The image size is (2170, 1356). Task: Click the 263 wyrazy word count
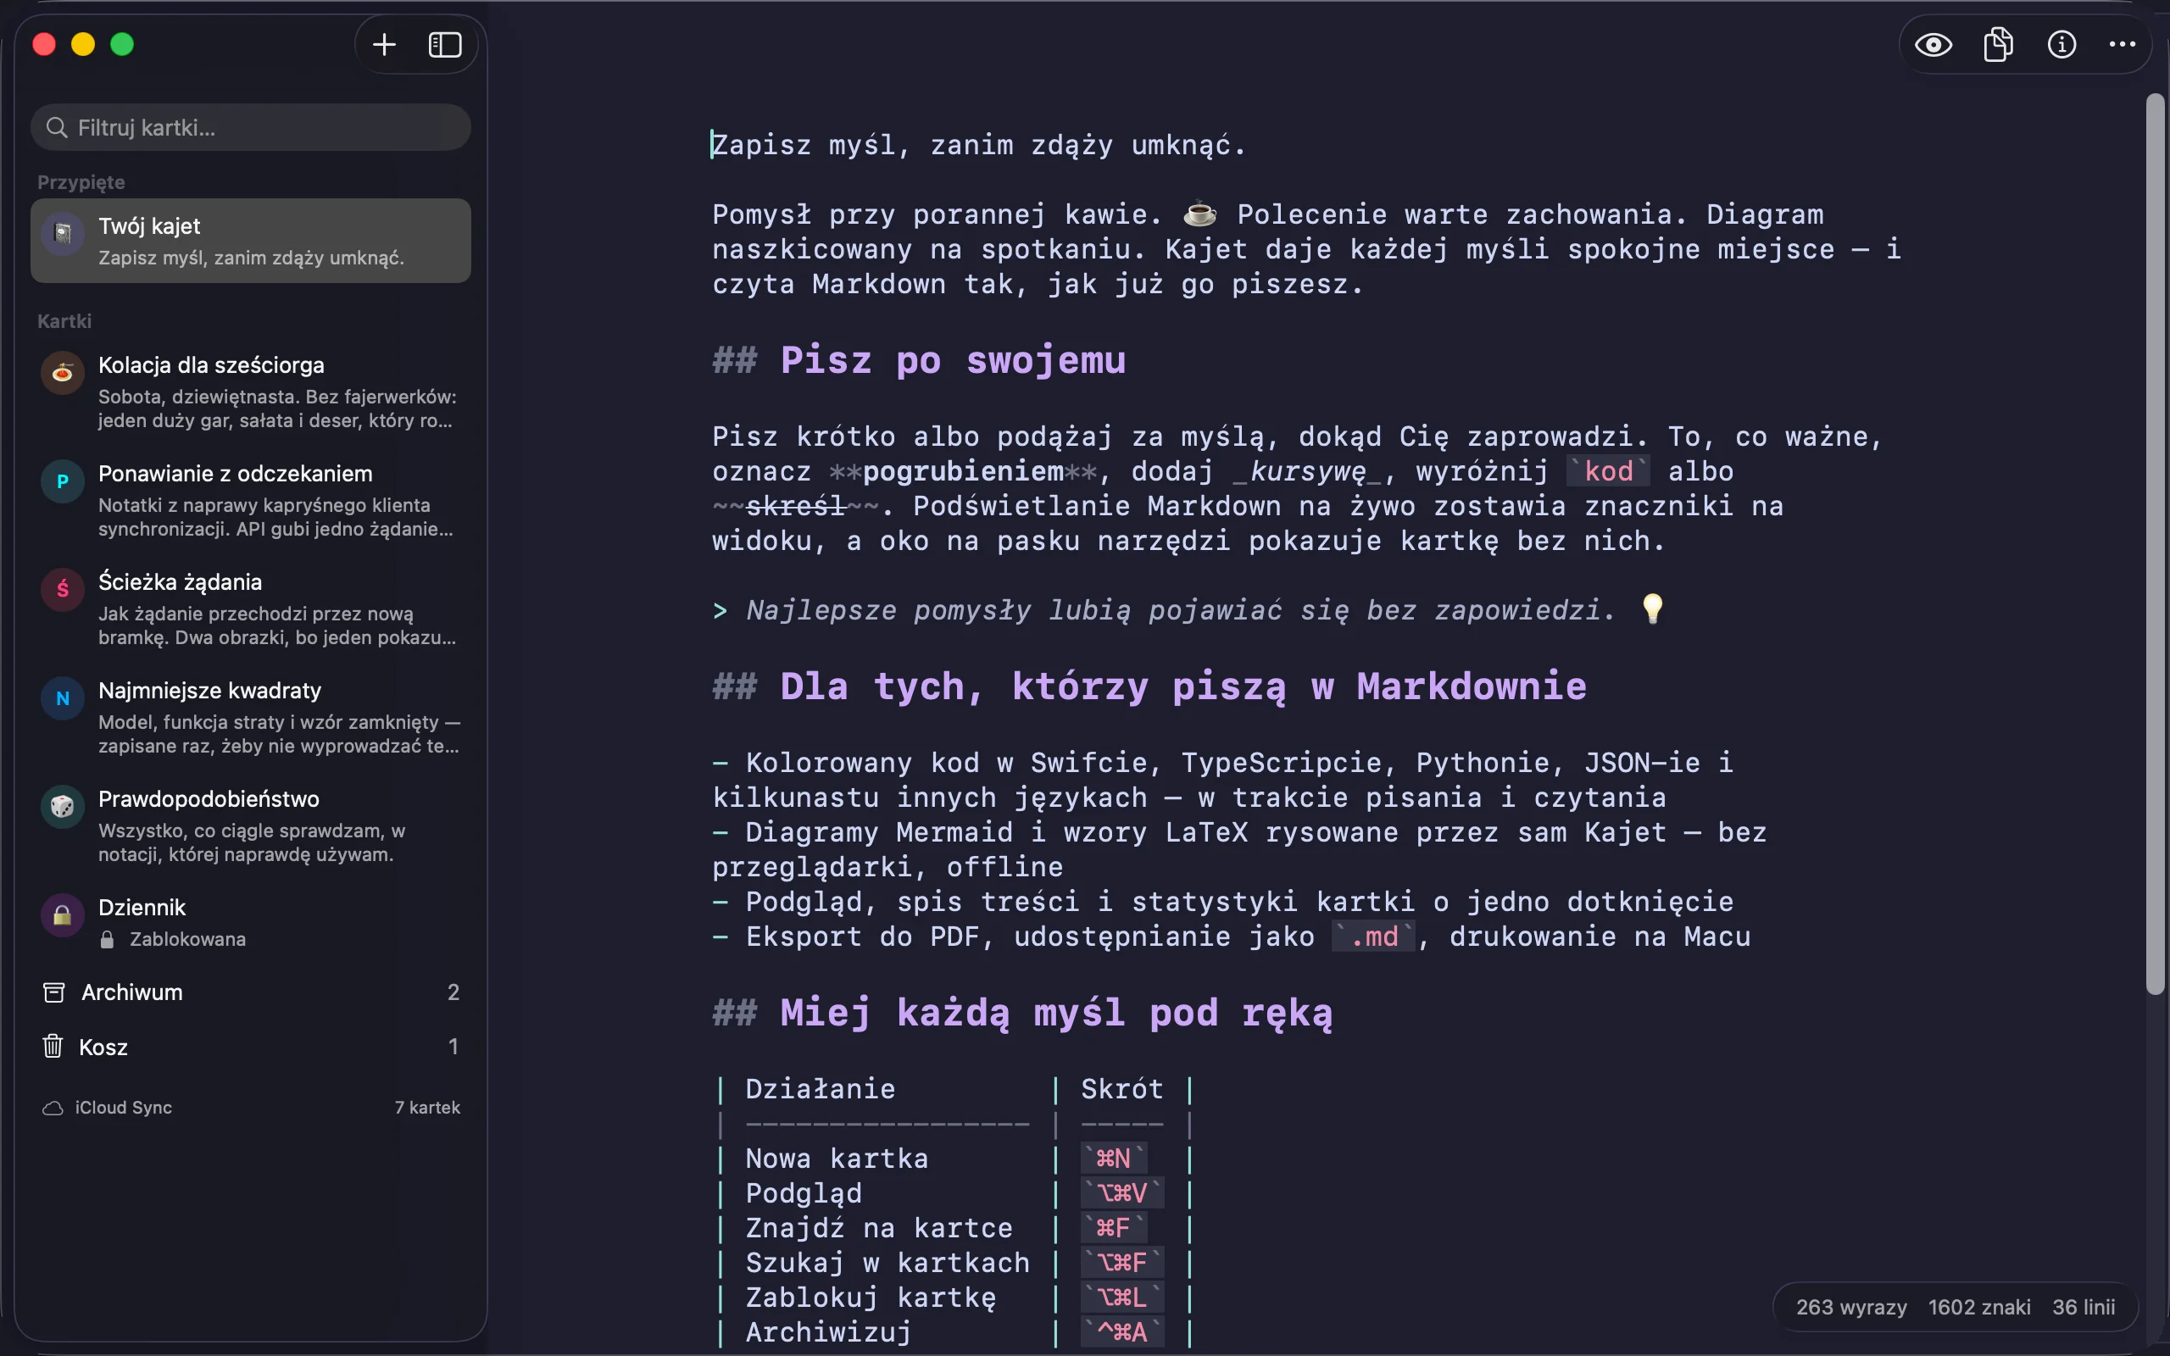[x=1850, y=1307]
